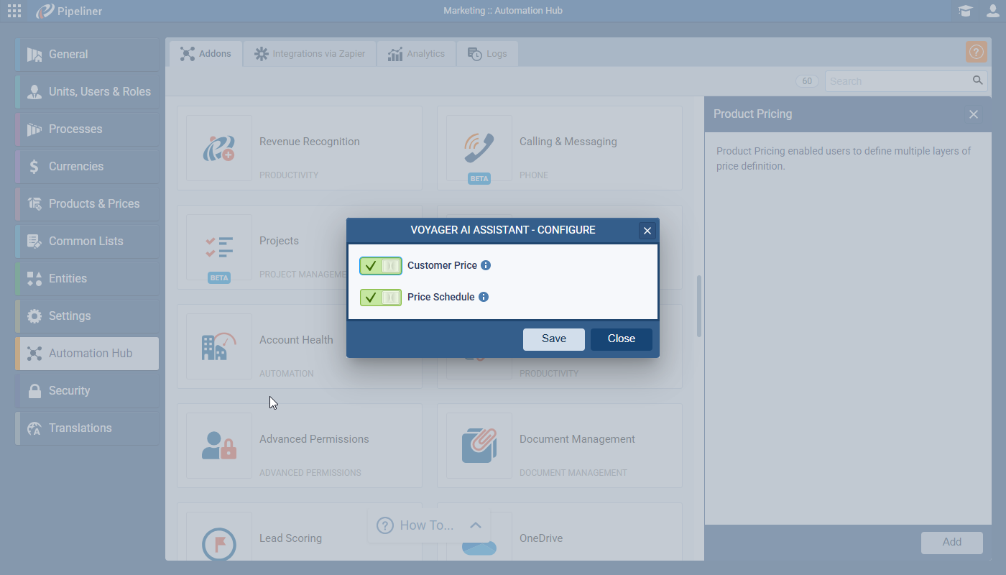Toggle the Customer Price switch

(381, 266)
